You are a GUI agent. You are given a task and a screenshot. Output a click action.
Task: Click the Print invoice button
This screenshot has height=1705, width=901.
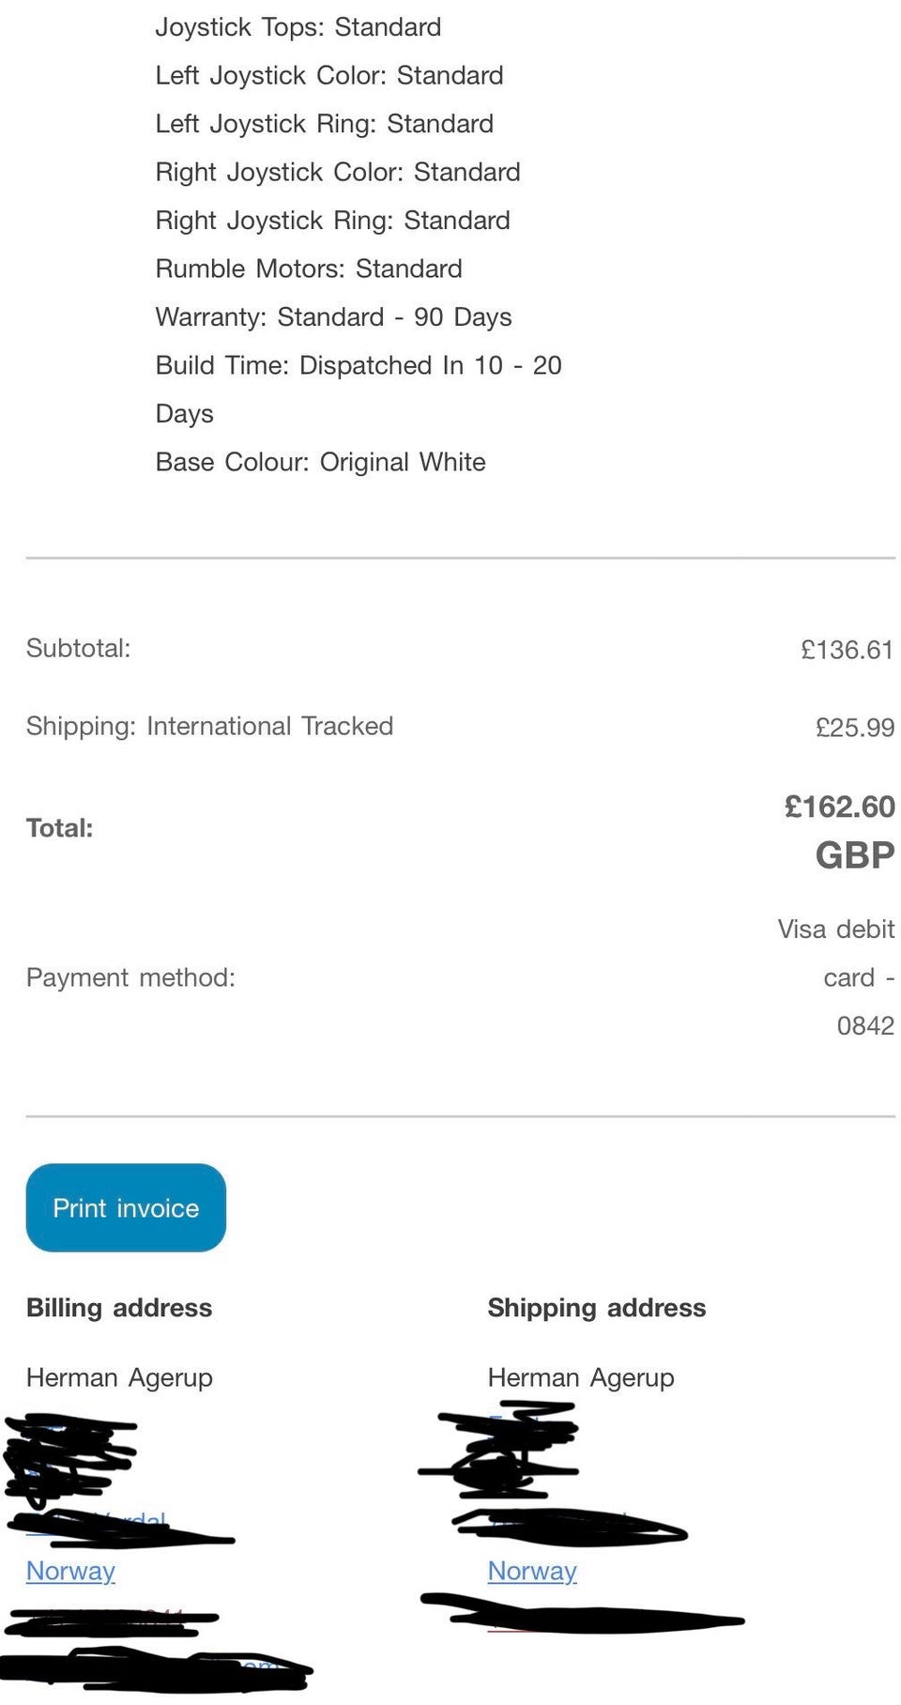(126, 1207)
